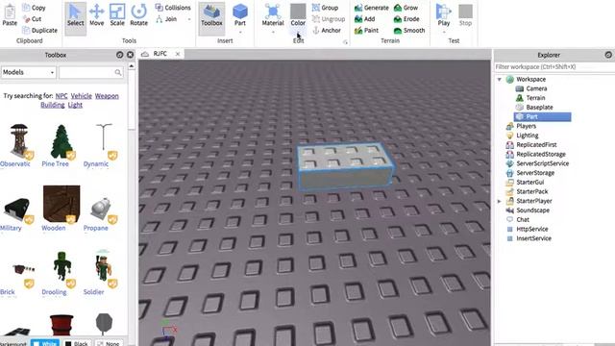Select the Smooth terrain tool
This screenshot has width=615, height=346.
[x=409, y=30]
